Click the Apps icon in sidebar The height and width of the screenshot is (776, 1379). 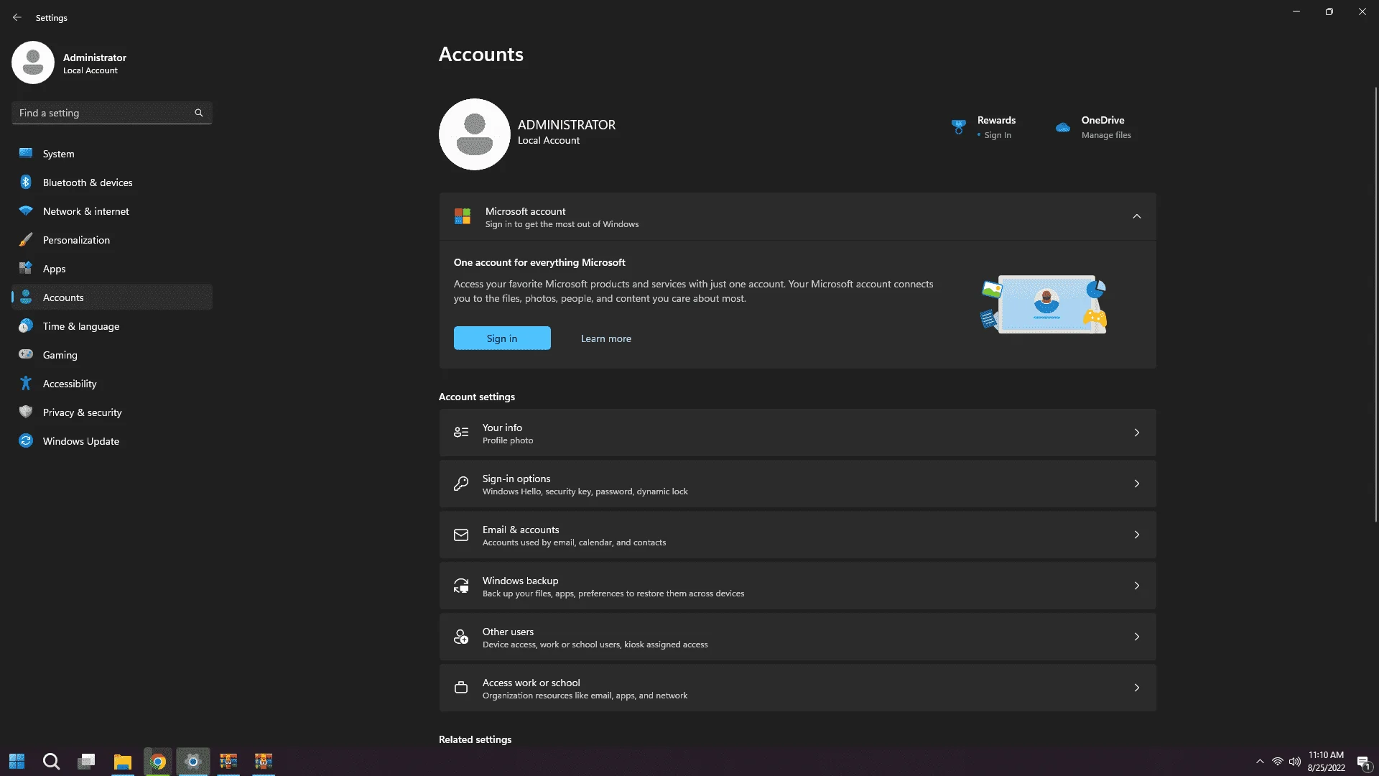(x=26, y=268)
